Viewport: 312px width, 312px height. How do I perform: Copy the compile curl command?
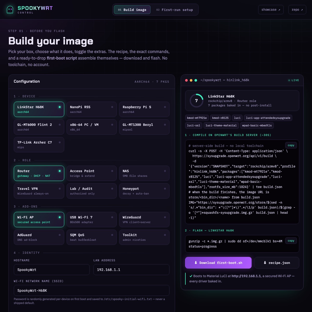pyautogui.click(x=291, y=145)
